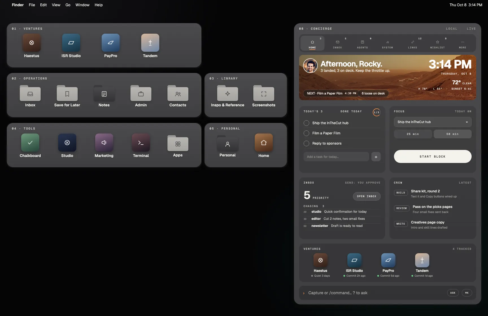Launch ISR Studio from the Ventures group
This screenshot has height=316, width=488.
[x=71, y=43]
